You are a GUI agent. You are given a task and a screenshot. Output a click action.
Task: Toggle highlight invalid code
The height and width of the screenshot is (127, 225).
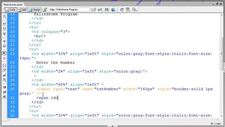click(x=5, y=58)
